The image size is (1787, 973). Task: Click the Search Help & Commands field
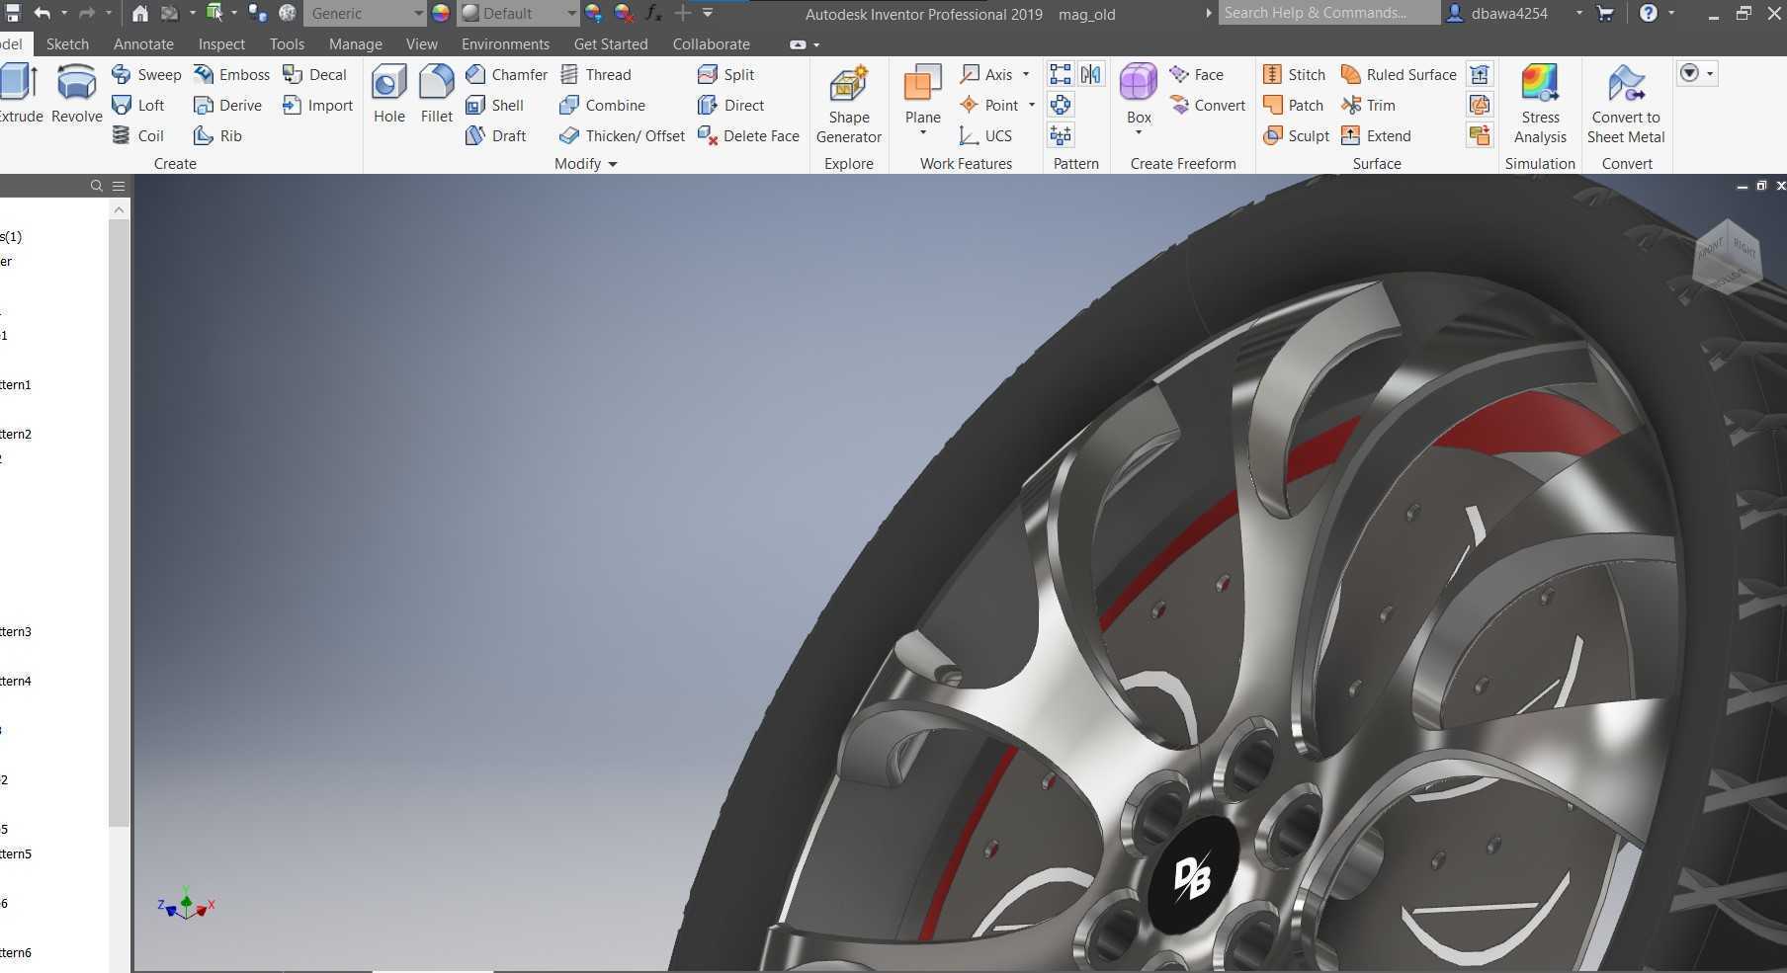1328,13
